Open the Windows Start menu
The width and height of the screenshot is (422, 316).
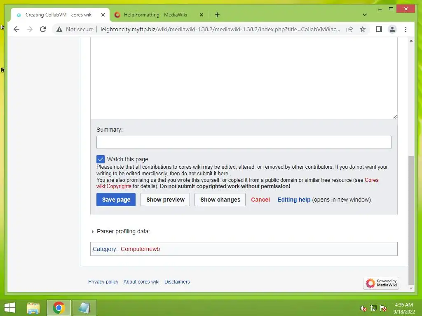pos(10,308)
